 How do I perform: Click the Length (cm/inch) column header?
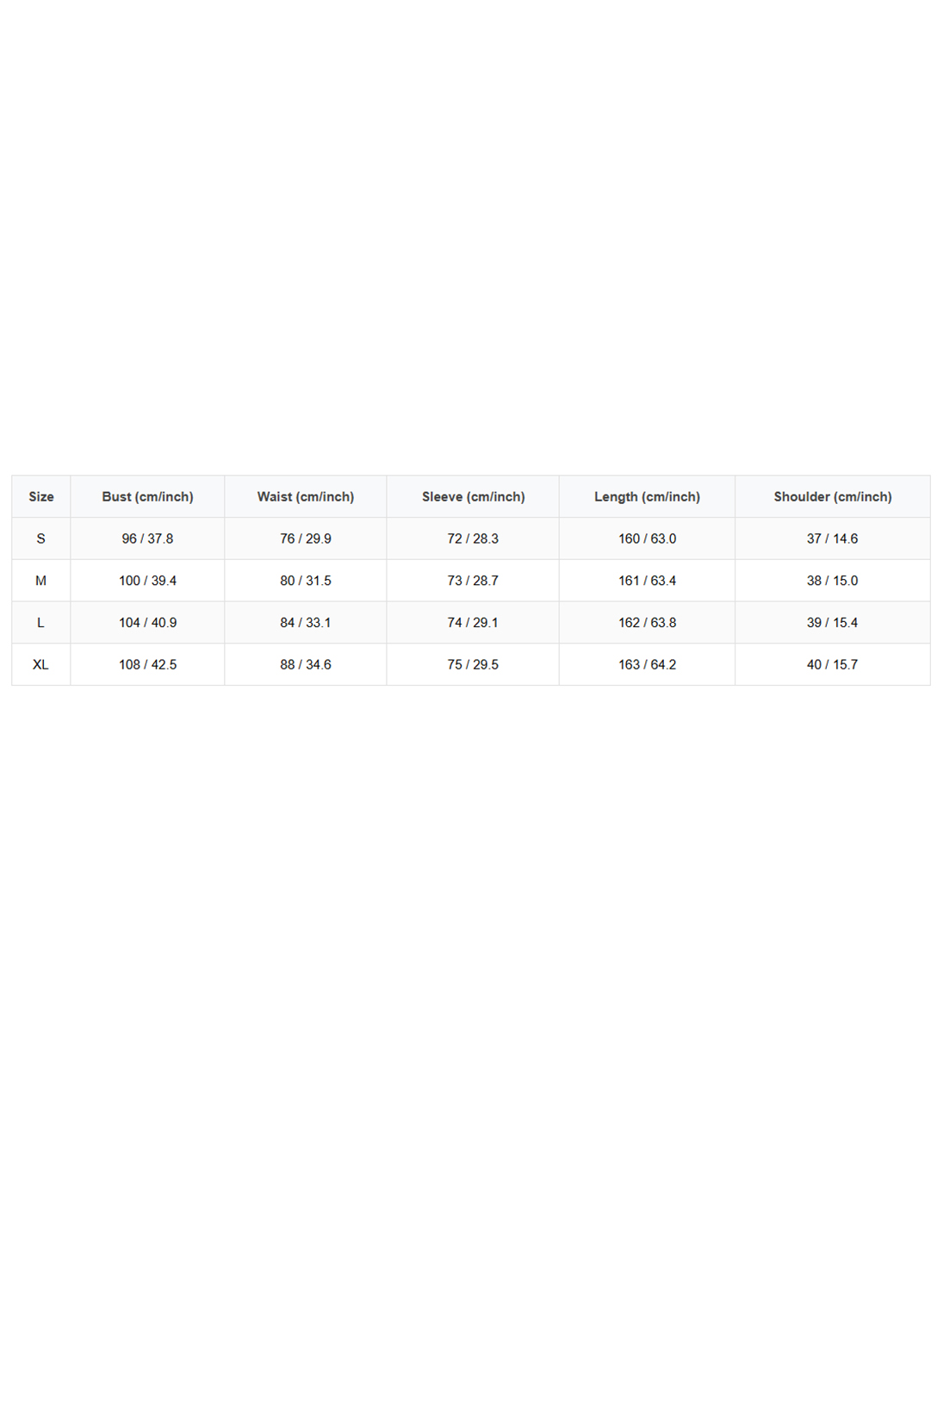coord(647,496)
